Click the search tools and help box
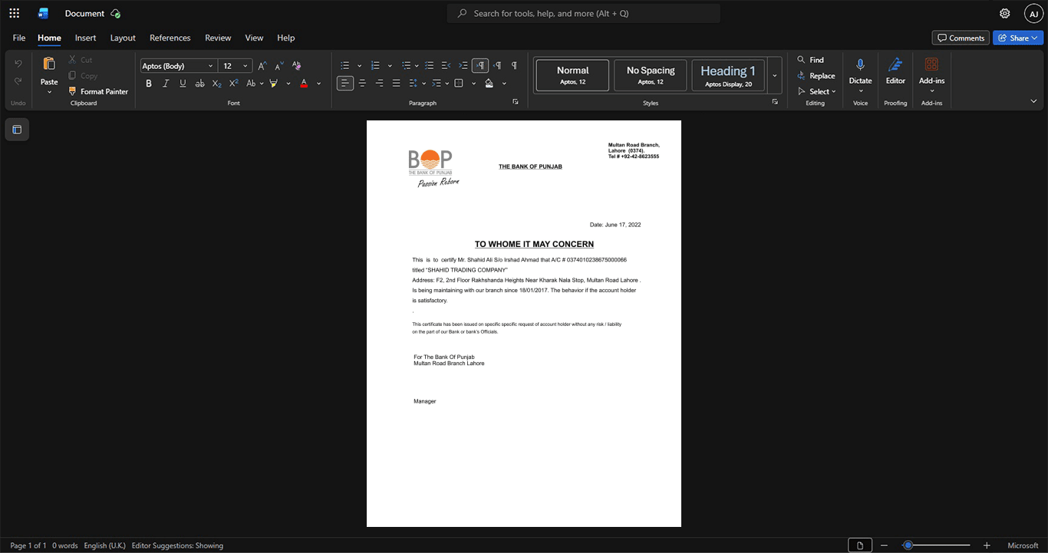The image size is (1048, 553). point(583,13)
